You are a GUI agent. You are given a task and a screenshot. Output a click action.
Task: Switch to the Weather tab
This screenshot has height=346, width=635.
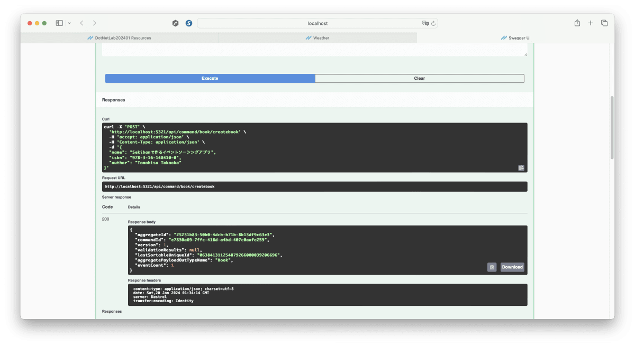317,38
